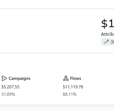Click the 31.89% Campaigns share
The width and height of the screenshot is (114, 111).
click(8, 94)
